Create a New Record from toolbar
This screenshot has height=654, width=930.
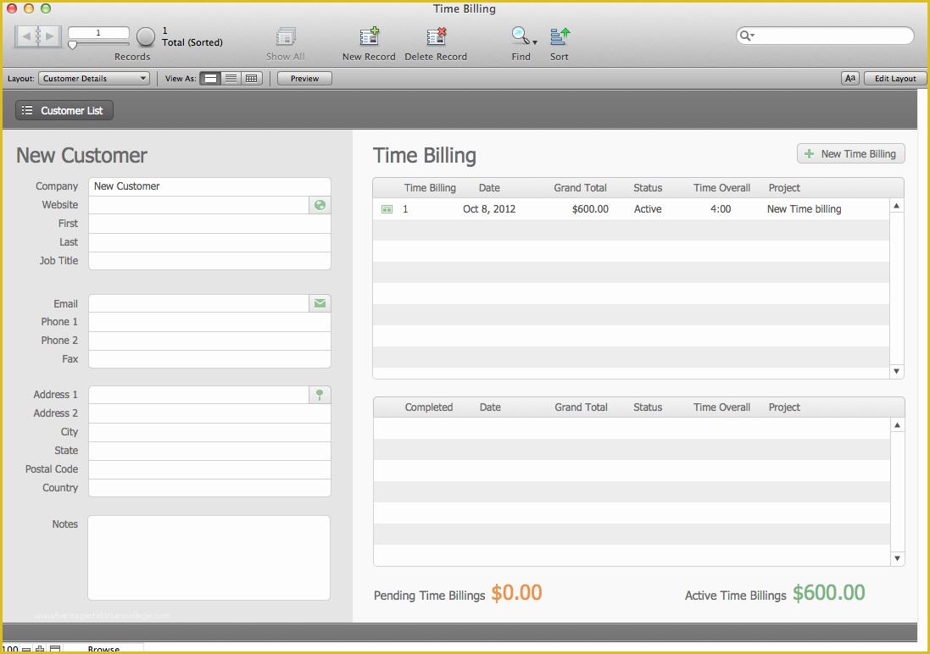[x=369, y=36]
